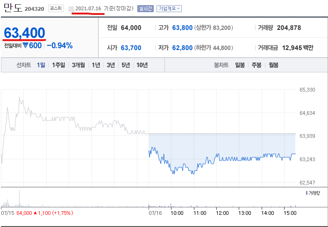The width and height of the screenshot is (328, 227).
Task: Click the 시가 value 63,700
Action: tap(131, 48)
